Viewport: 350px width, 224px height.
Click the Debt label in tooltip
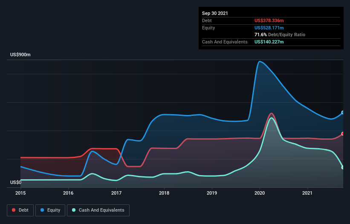click(x=207, y=20)
